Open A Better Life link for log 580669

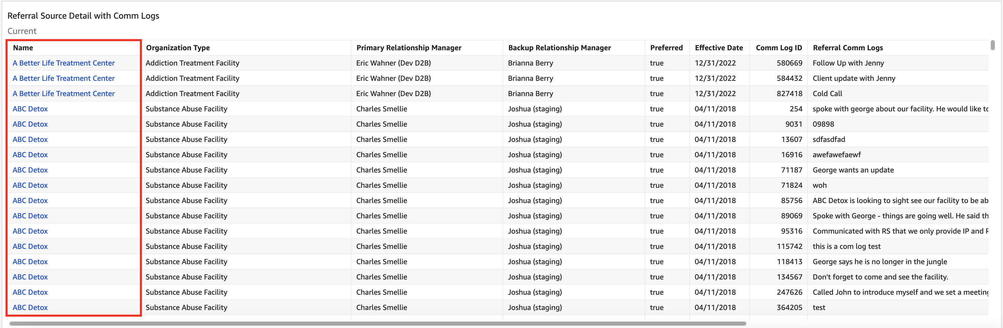pos(64,63)
